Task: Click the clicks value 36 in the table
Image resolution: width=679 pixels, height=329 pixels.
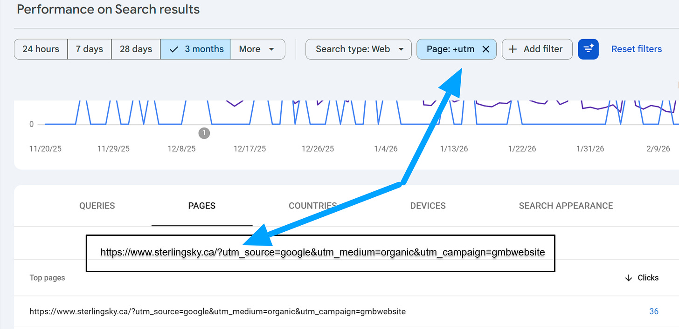Action: coord(654,311)
